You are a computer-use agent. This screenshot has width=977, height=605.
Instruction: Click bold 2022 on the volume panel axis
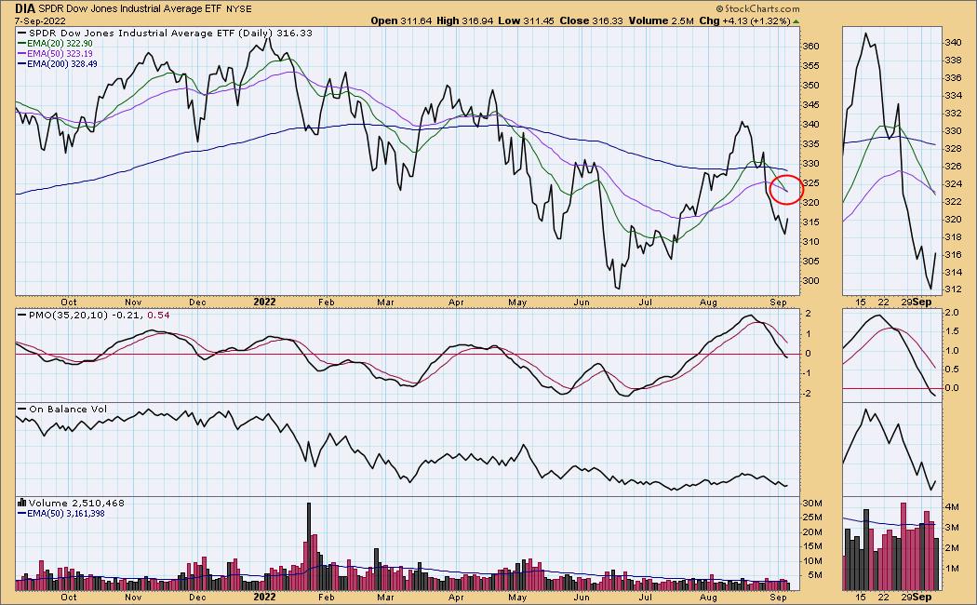coord(264,597)
